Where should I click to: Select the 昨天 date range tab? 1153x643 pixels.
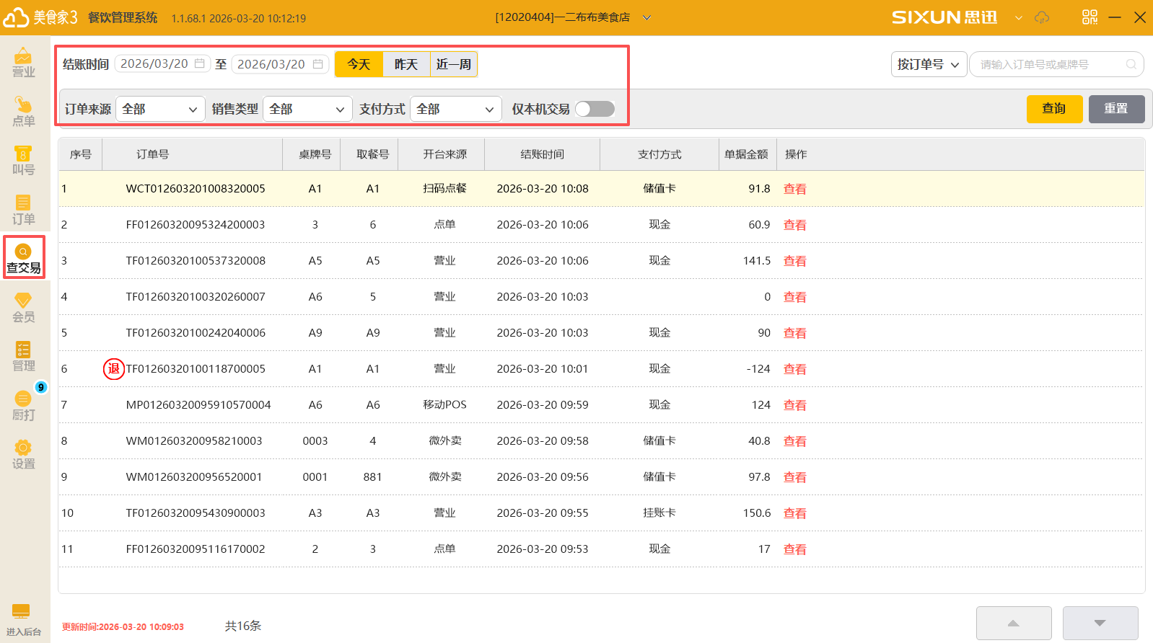[406, 64]
